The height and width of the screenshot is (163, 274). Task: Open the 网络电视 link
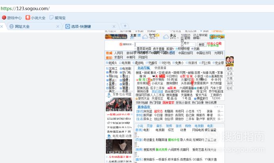[x=198, y=130]
